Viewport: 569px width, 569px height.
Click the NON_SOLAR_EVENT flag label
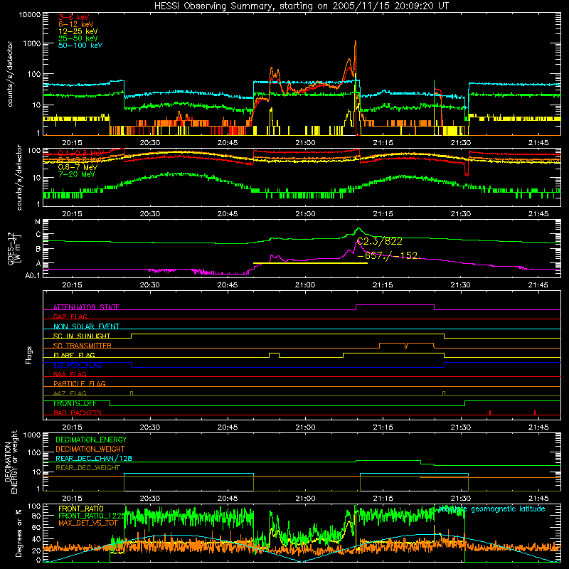click(x=86, y=326)
